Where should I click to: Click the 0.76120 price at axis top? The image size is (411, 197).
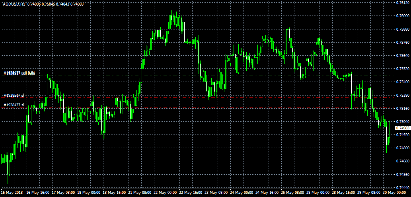coord(402,3)
